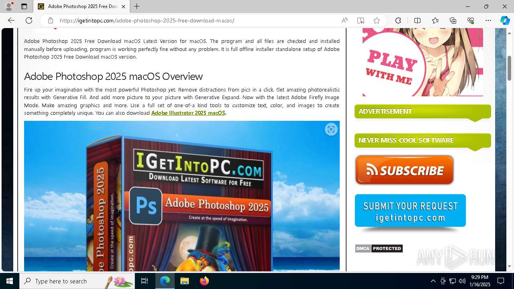Click the Photoshop 2025 box image
The height and width of the screenshot is (289, 514).
[x=182, y=196]
